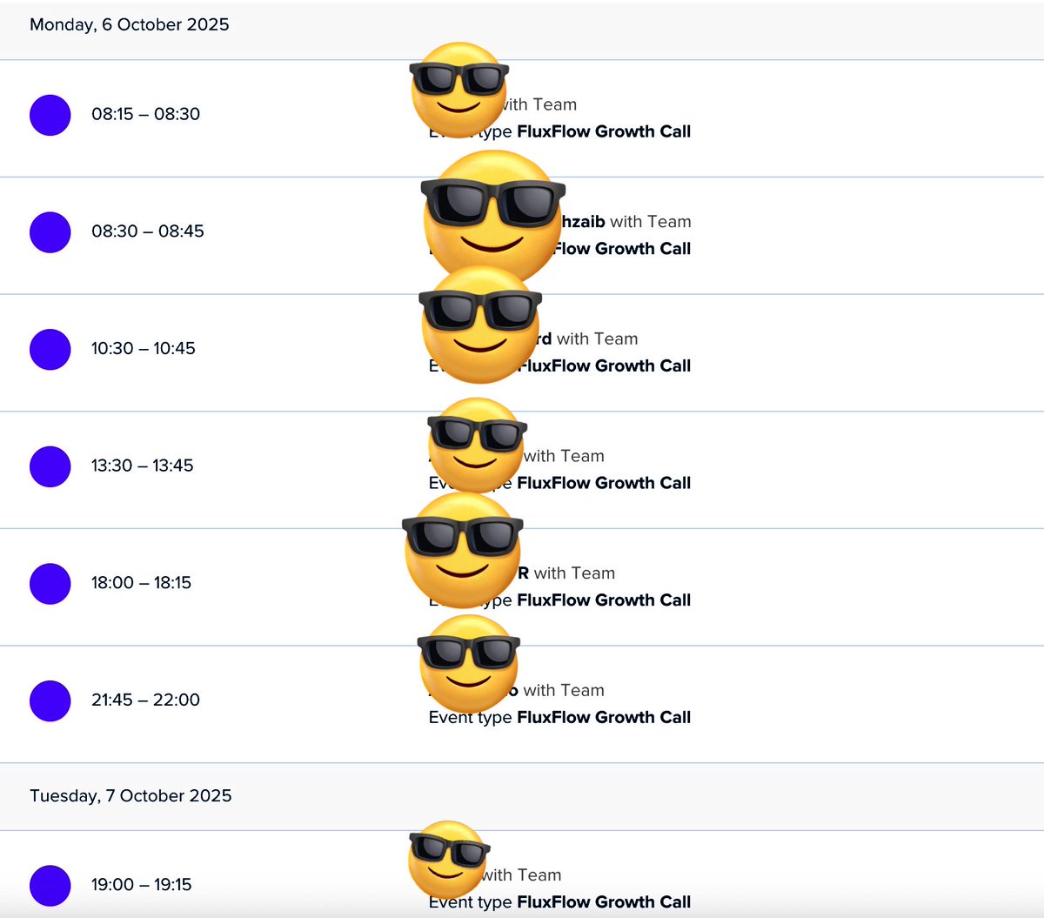The image size is (1044, 918).
Task: Select 'with Team' in the 13:30 row
Action: coord(564,456)
